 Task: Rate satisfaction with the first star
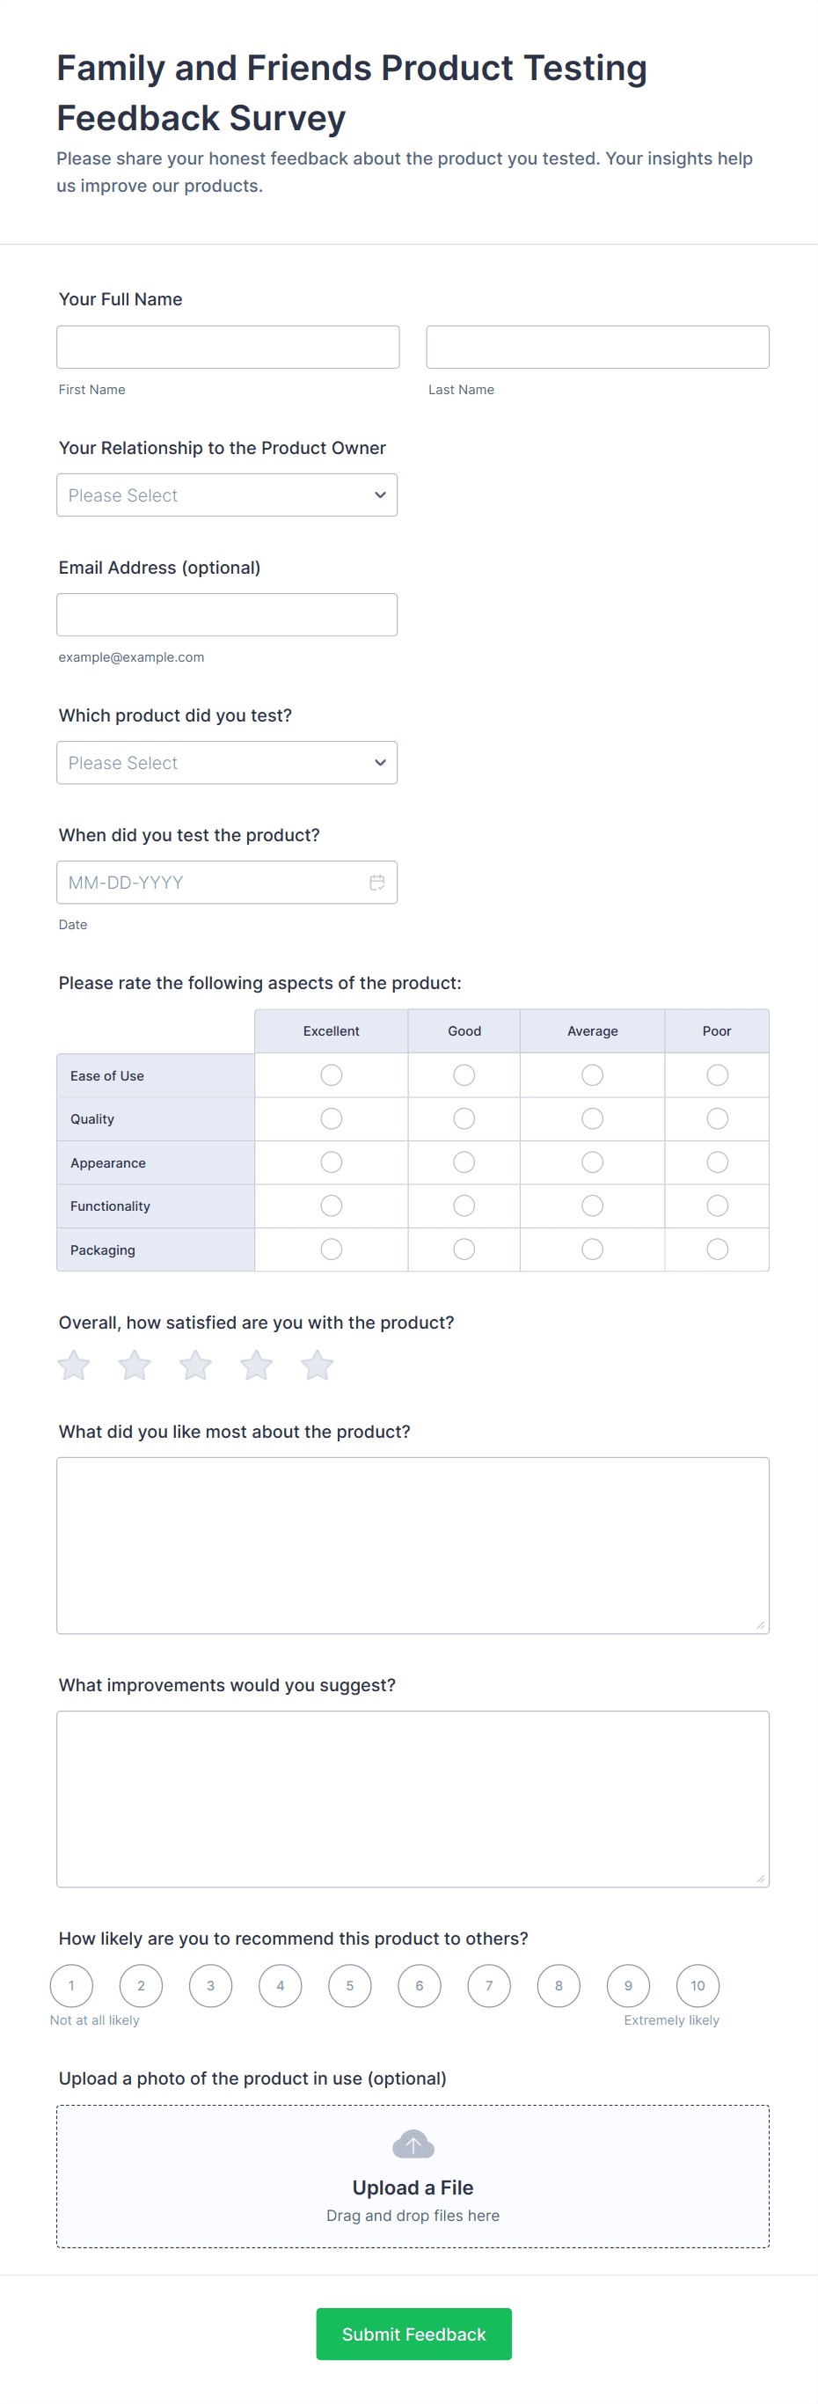point(74,1366)
